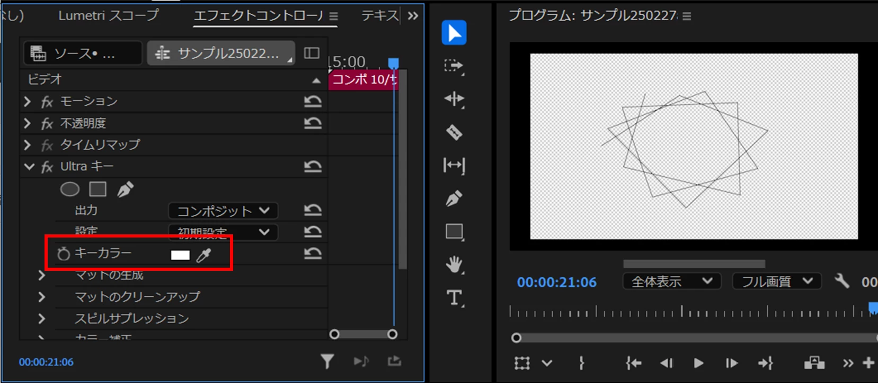Toggle the timeline view in Effect Controls
Image resolution: width=878 pixels, height=383 pixels.
coord(312,53)
